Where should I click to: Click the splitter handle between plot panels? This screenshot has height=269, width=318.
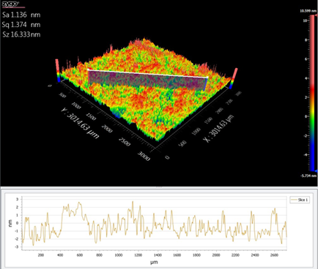click(x=159, y=187)
